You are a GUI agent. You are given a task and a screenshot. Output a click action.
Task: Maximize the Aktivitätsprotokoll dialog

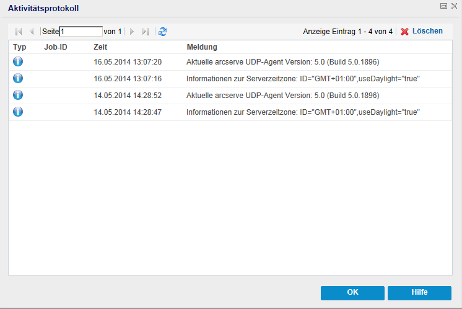coord(443,6)
